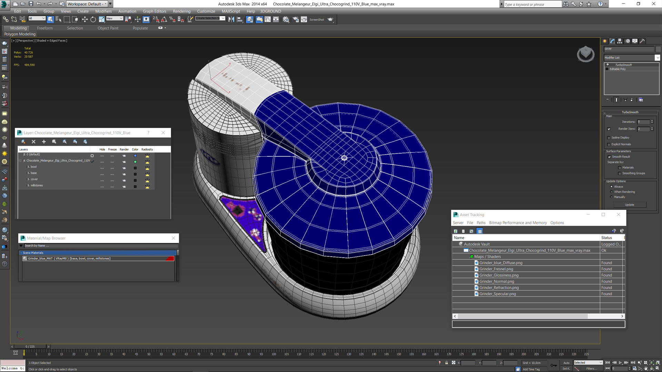Collapse the Scene Materials group

(x=21, y=253)
